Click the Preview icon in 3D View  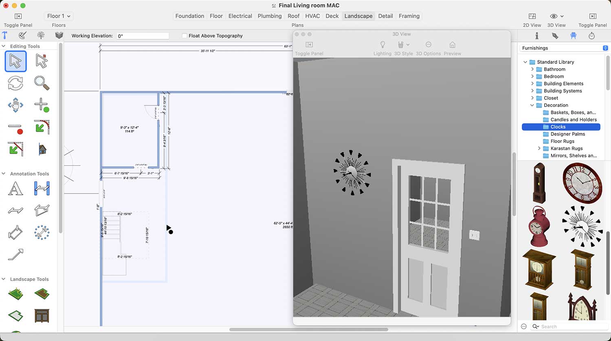coord(452,45)
